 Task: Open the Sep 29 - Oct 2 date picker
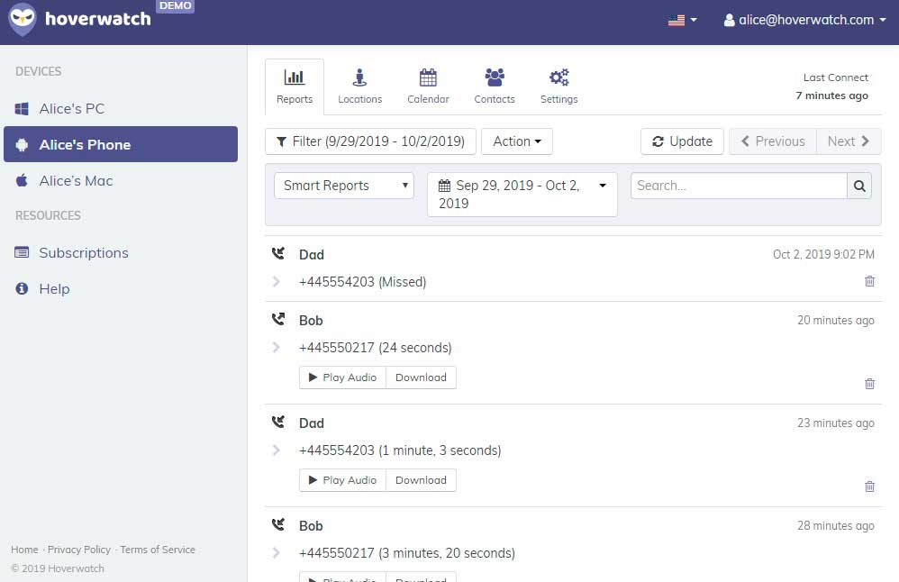tap(522, 195)
